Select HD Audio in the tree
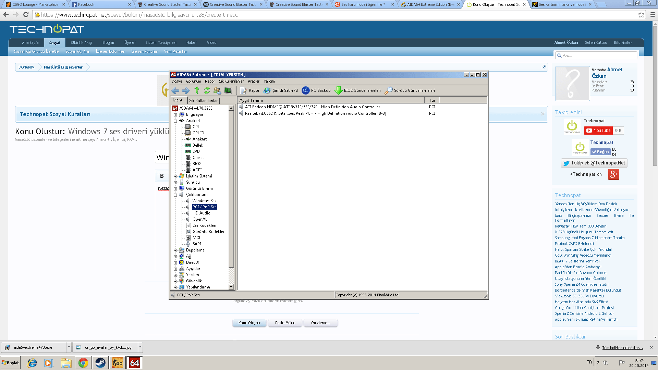The image size is (658, 370). (x=201, y=213)
